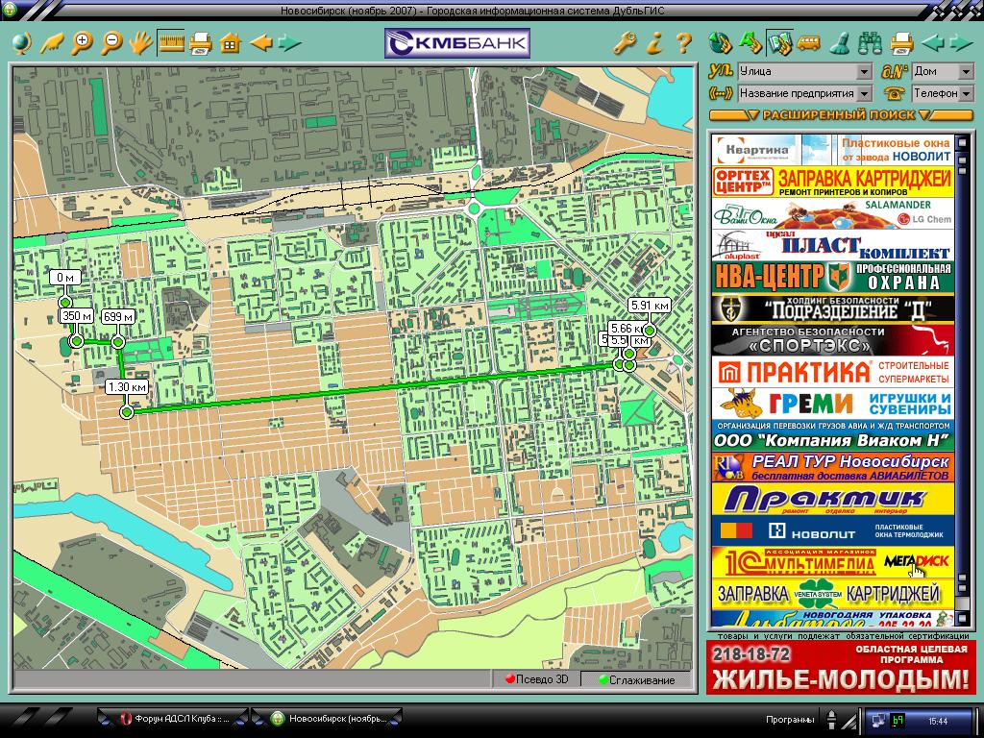
Task: Click the taskbar clock showing 15:44
Action: pos(938,721)
